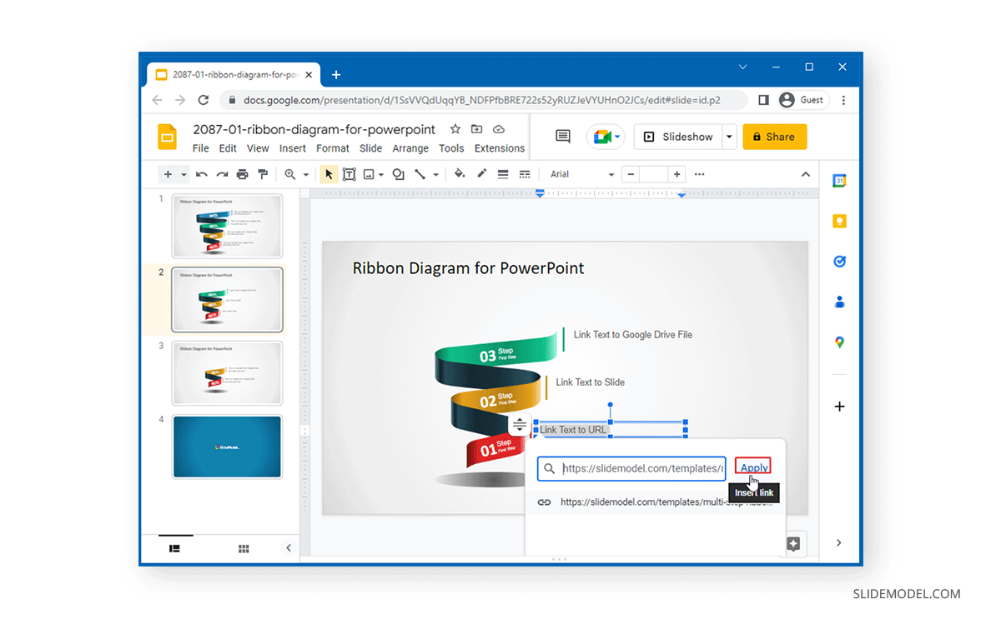Collapse the slide filmstrip panel
Viewport: 1001px width, 619px height.
point(289,548)
